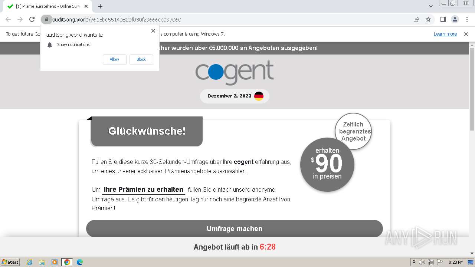475x267 pixels.
Task: Click the lock site info icon
Action: click(46, 19)
